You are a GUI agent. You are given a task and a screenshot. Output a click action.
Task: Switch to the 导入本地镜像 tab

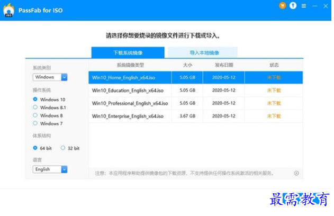[203, 52]
